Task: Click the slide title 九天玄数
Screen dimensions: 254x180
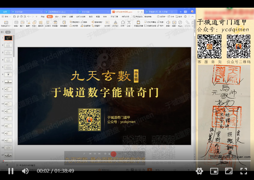Action: 101,76
